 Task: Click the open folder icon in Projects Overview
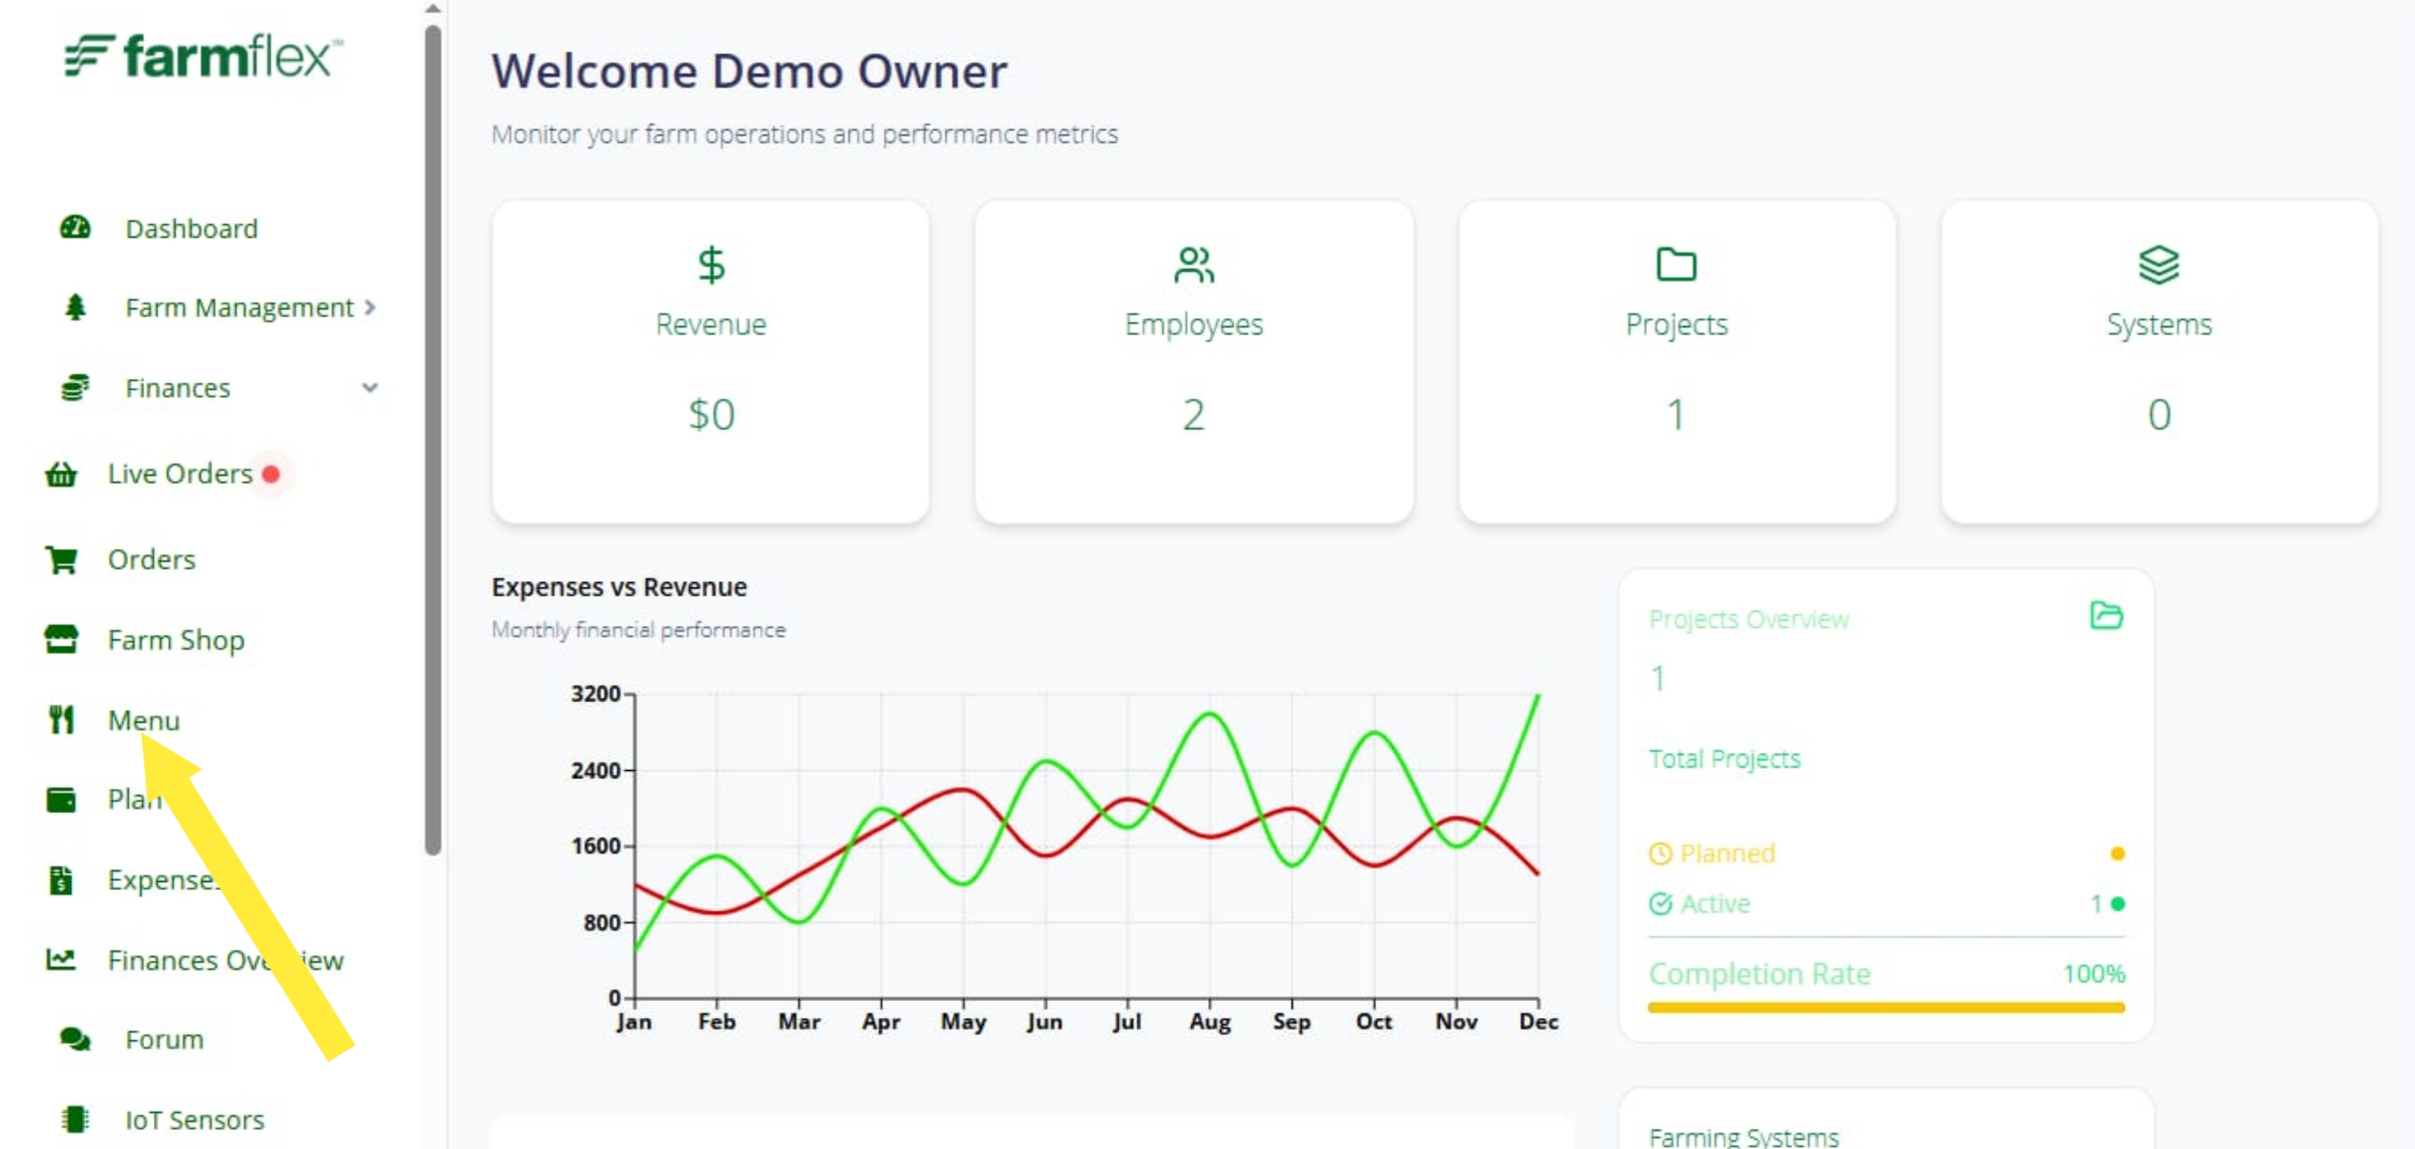(x=2106, y=616)
